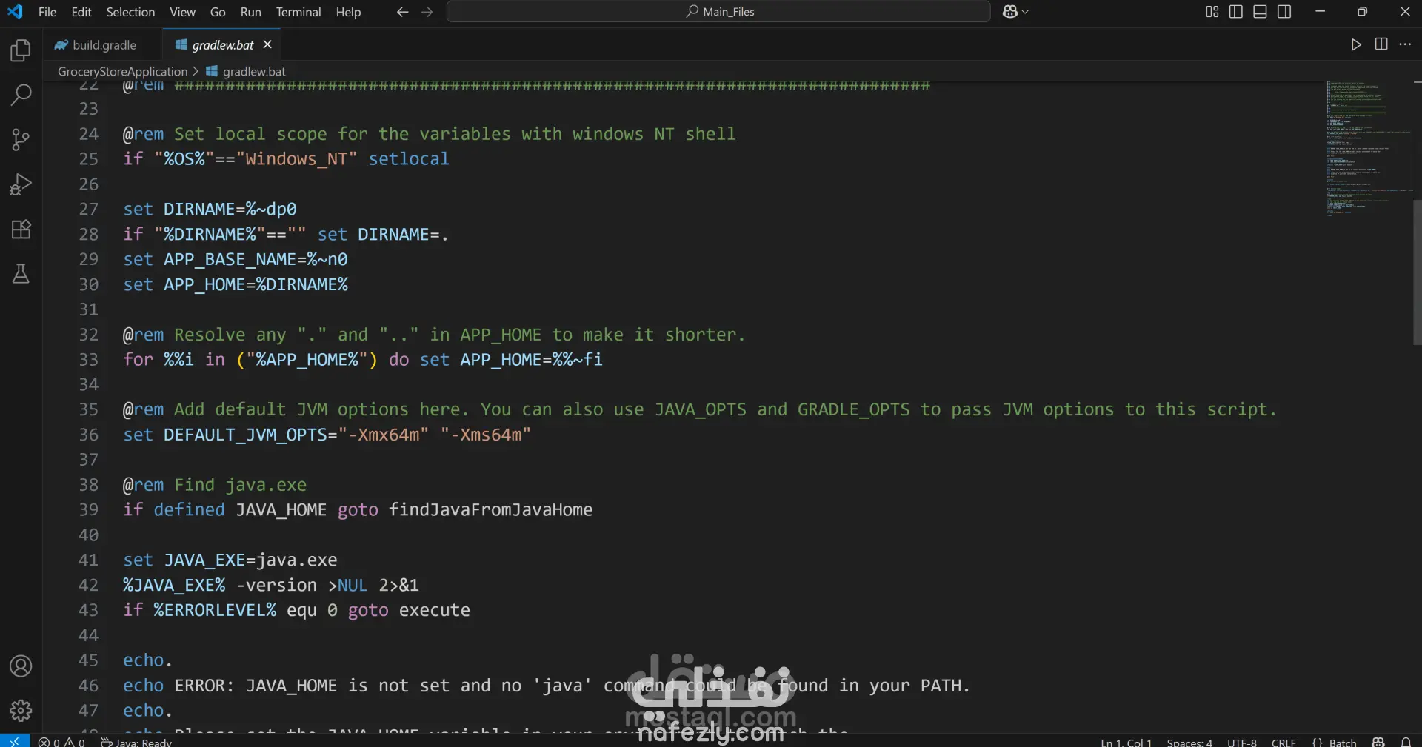Go to line via Ln 1, Col 1
1422x747 pixels.
pyautogui.click(x=1126, y=741)
